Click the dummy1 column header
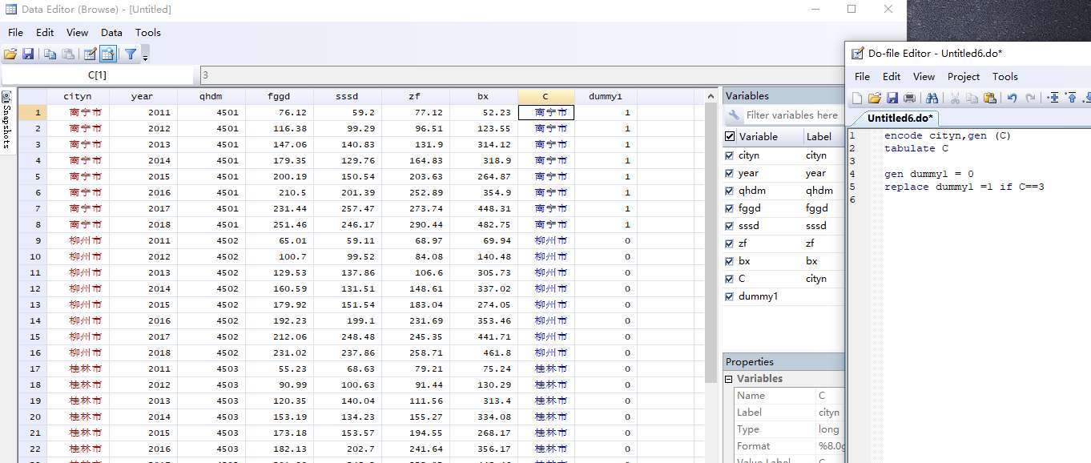1091x463 pixels. (606, 96)
